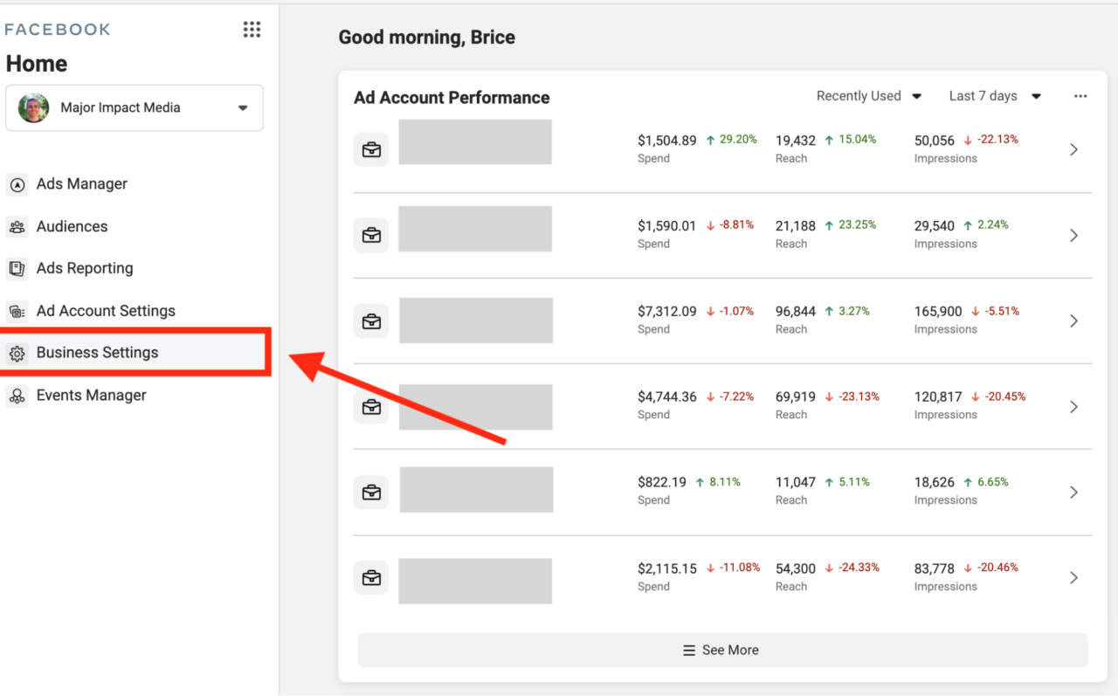The image size is (1118, 696).
Task: Click the 165,900 Impressions value
Action: tap(938, 311)
